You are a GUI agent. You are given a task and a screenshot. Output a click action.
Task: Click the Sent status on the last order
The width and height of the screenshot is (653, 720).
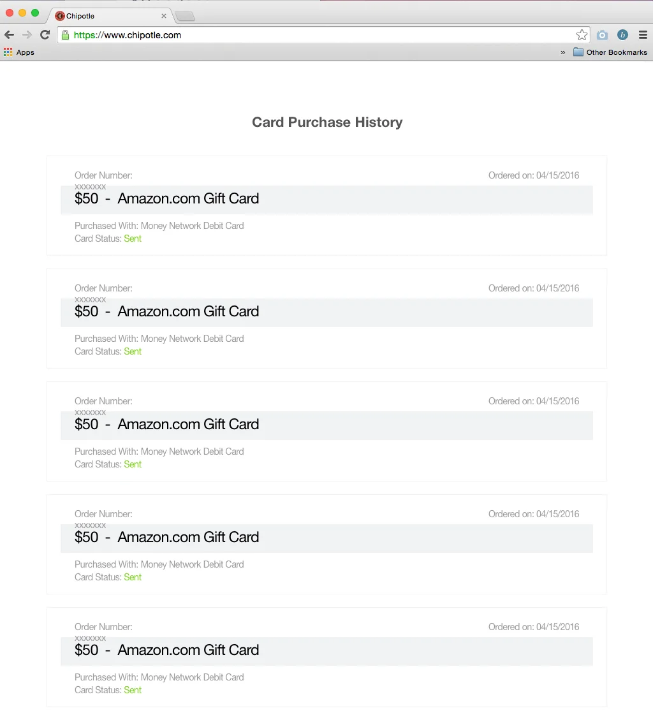[x=133, y=690]
